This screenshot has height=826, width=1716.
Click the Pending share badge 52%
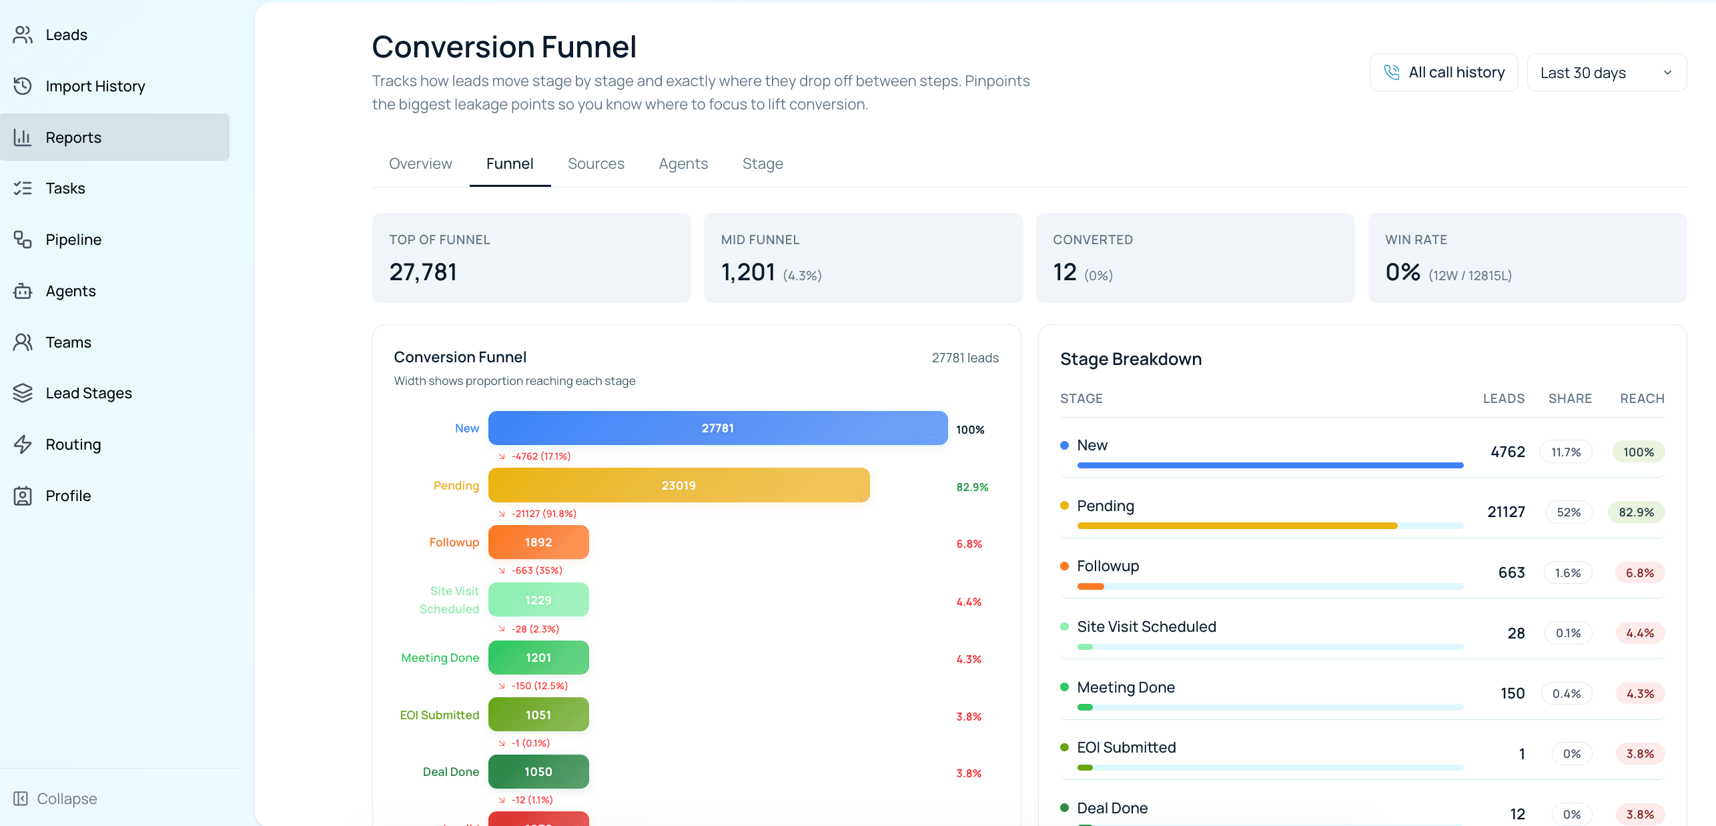coord(1569,512)
